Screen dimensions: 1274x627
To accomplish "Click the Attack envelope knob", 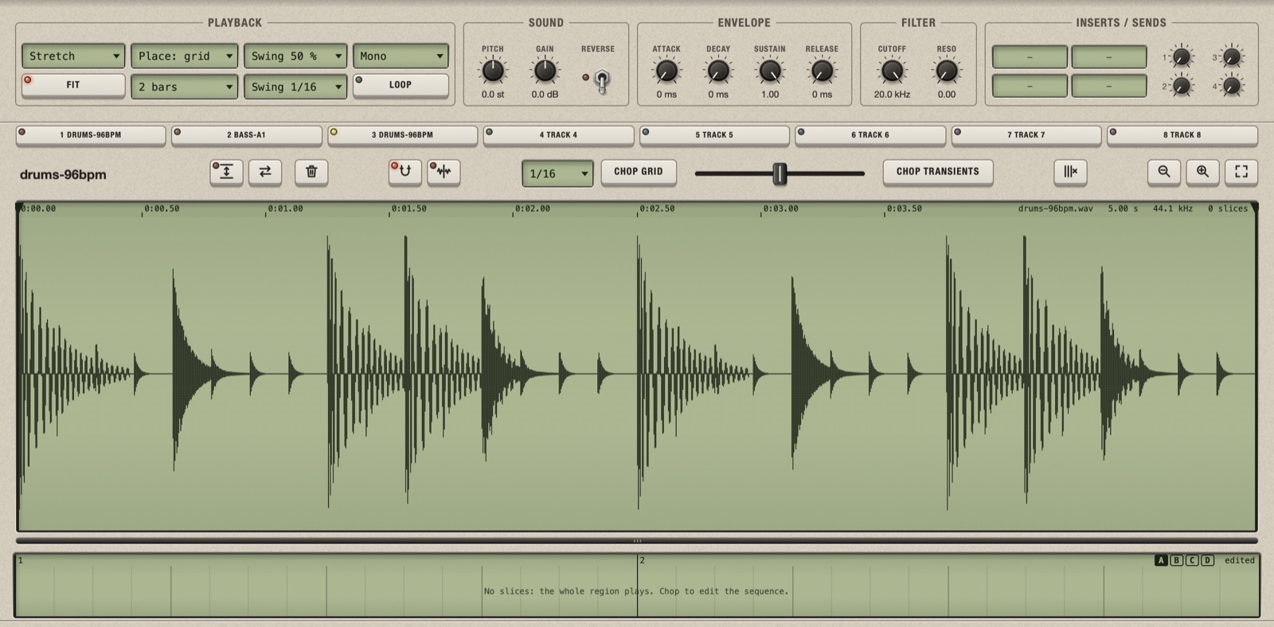I will click(x=666, y=71).
